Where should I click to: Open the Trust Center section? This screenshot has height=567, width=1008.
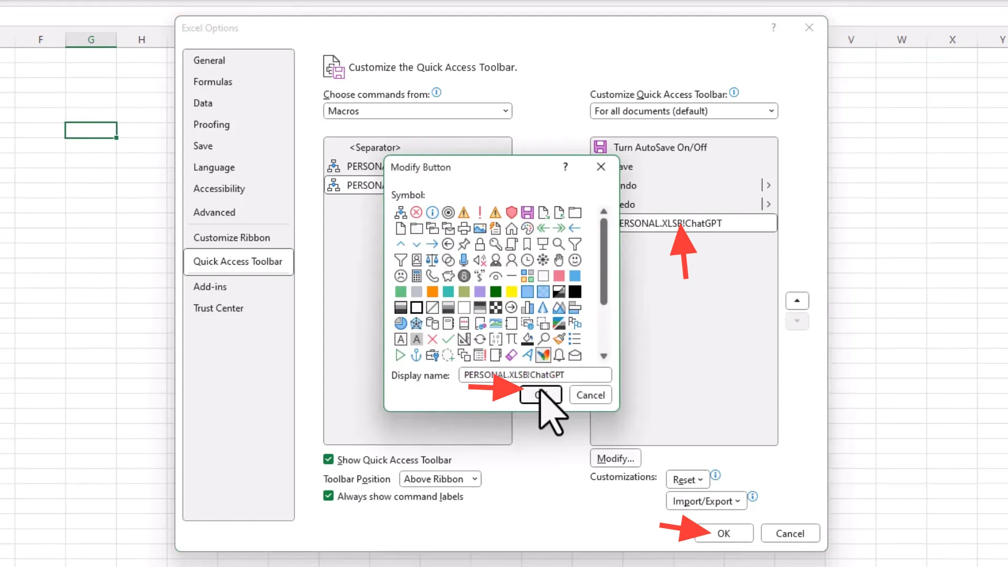218,308
